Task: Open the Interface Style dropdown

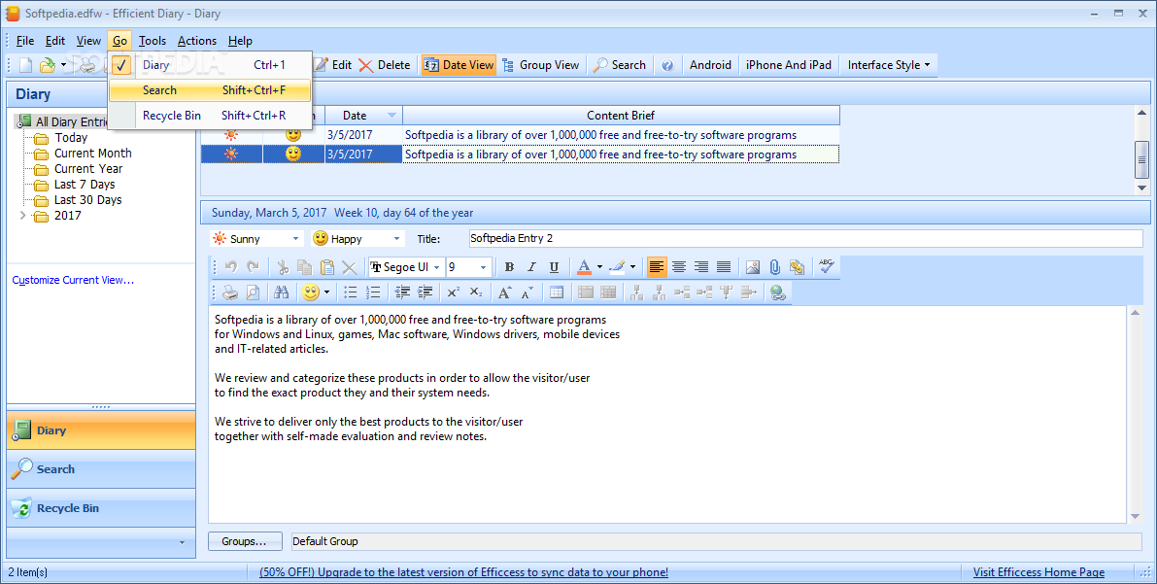Action: click(x=889, y=65)
